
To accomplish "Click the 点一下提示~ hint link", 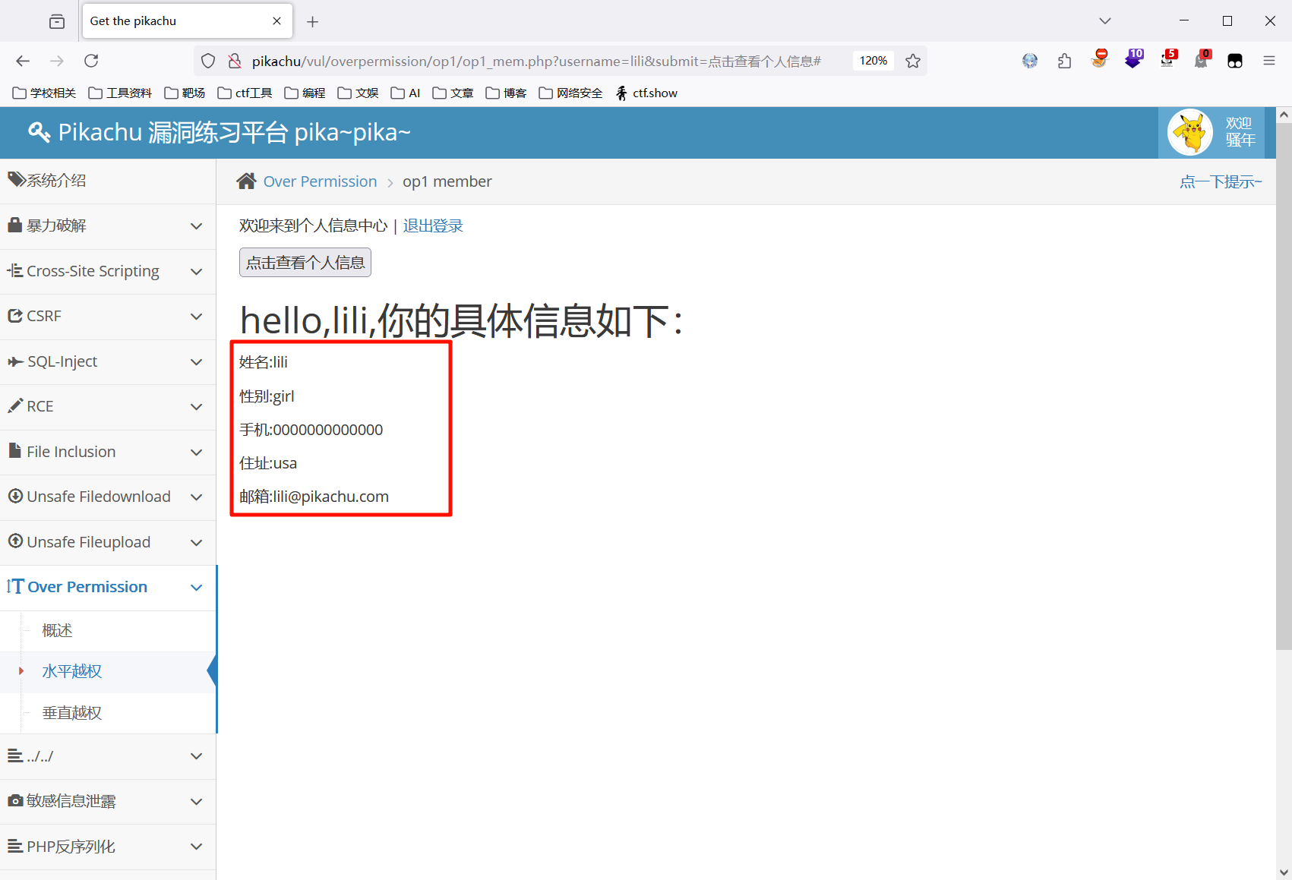I will [1221, 181].
